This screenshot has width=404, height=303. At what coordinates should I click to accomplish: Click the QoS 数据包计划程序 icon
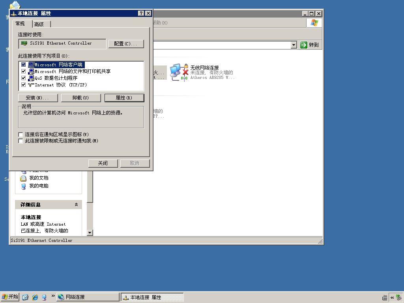pyautogui.click(x=31, y=78)
